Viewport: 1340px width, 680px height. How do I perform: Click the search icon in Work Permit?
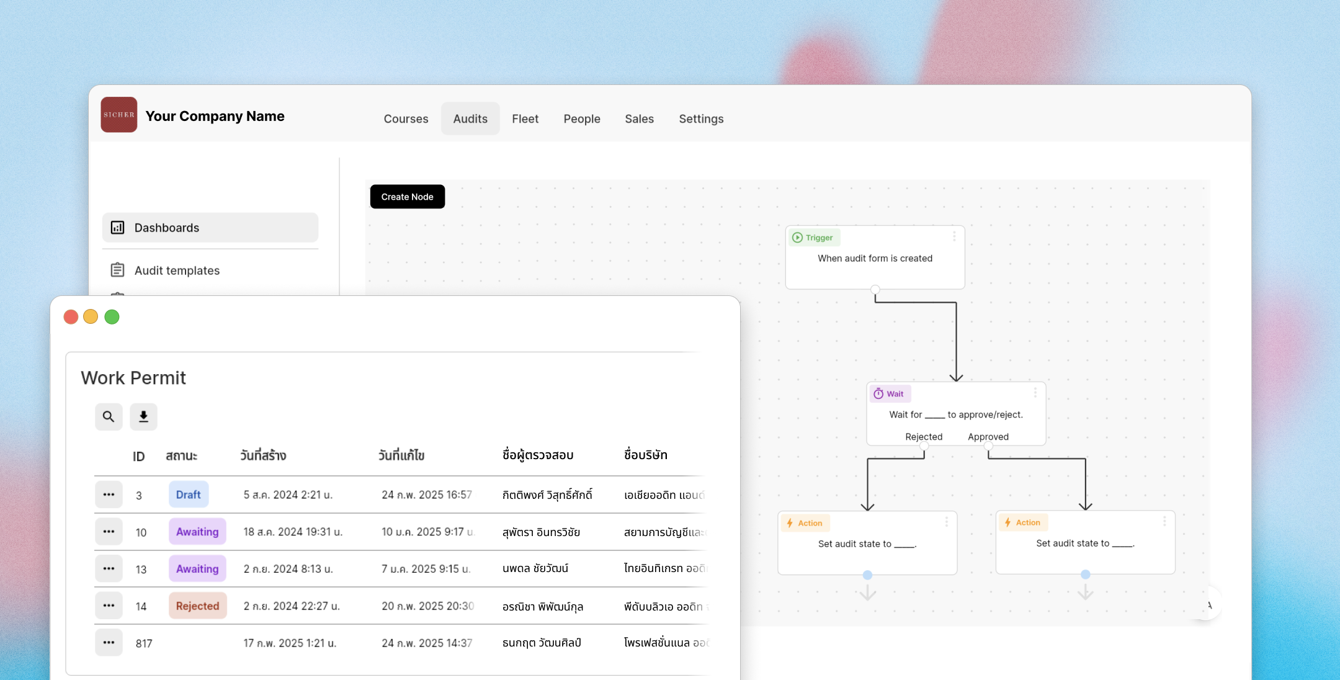[109, 416]
